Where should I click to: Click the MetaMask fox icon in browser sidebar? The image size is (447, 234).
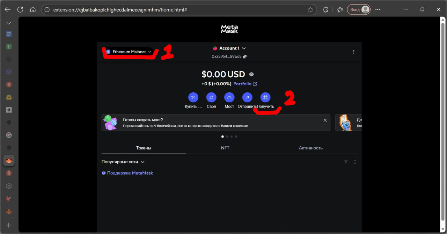(x=9, y=160)
